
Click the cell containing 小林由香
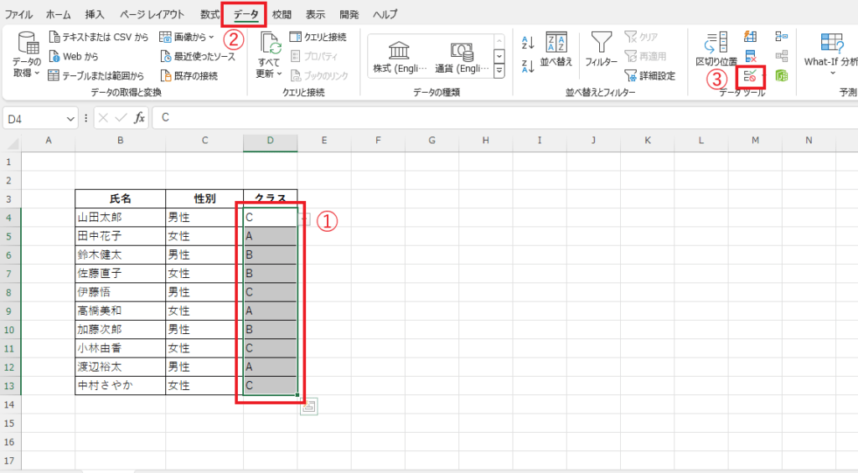(x=121, y=347)
